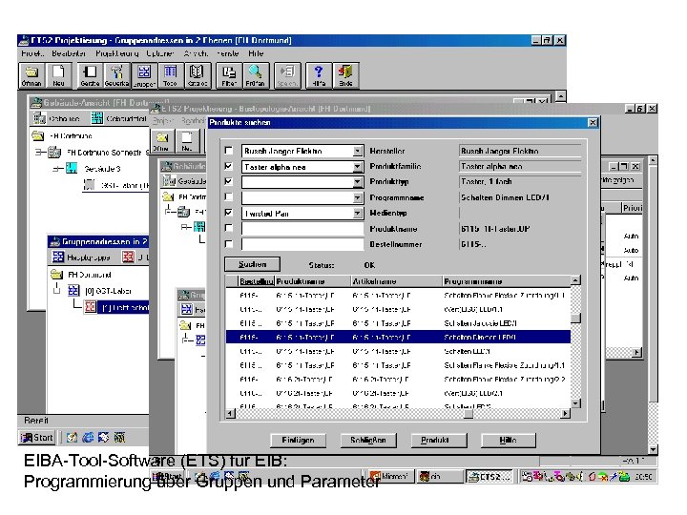Open the Twisted Pair Medientyp dropdown
The height and width of the screenshot is (515, 687).
click(358, 214)
